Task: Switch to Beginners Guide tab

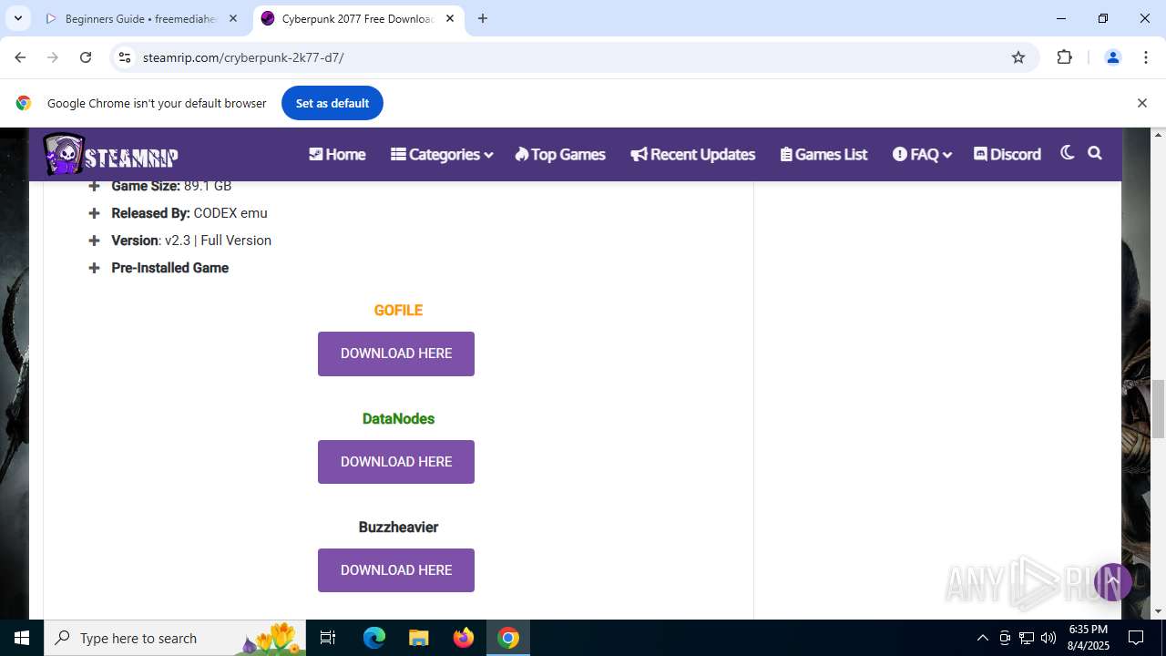Action: pos(141,18)
